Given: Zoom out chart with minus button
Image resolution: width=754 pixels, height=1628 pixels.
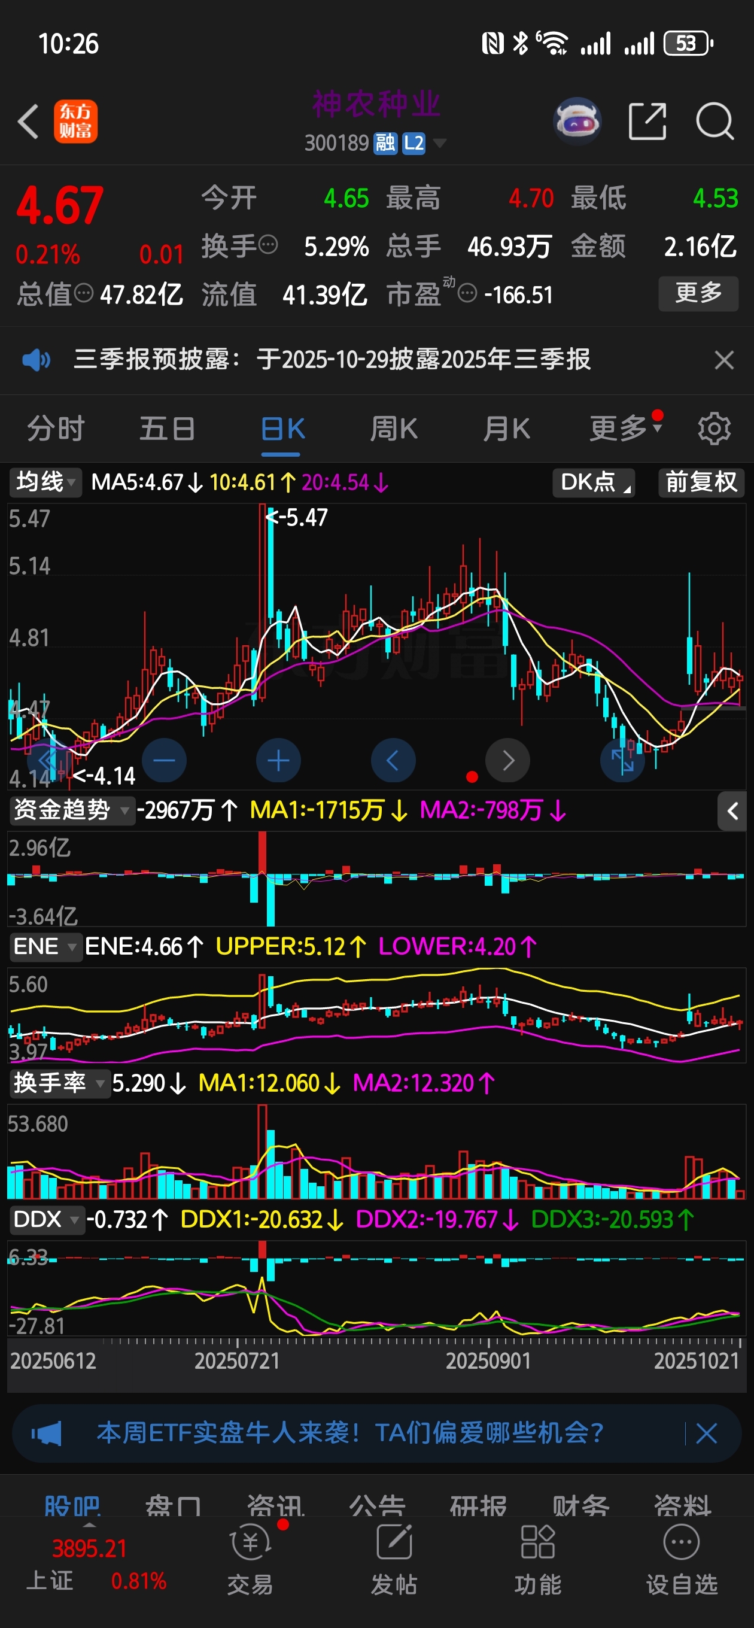Looking at the screenshot, I should coord(165,760).
